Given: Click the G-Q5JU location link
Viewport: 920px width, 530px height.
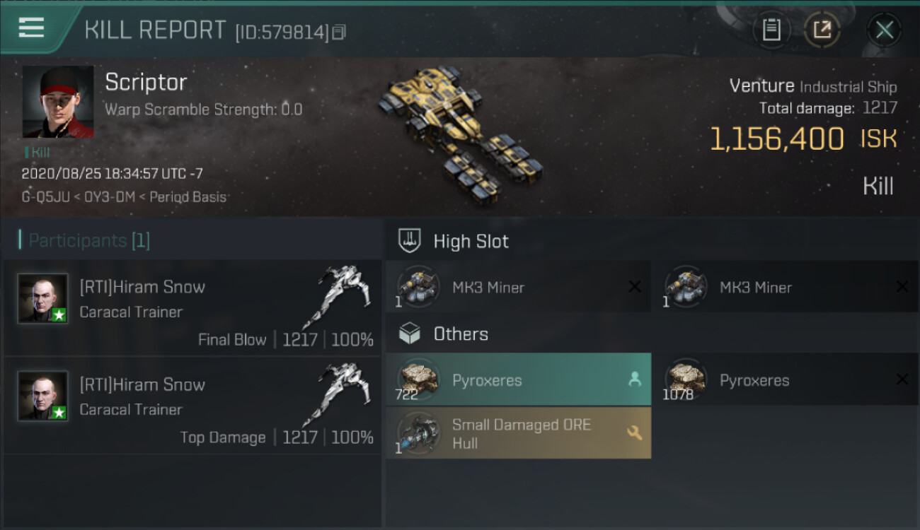Looking at the screenshot, I should point(45,197).
